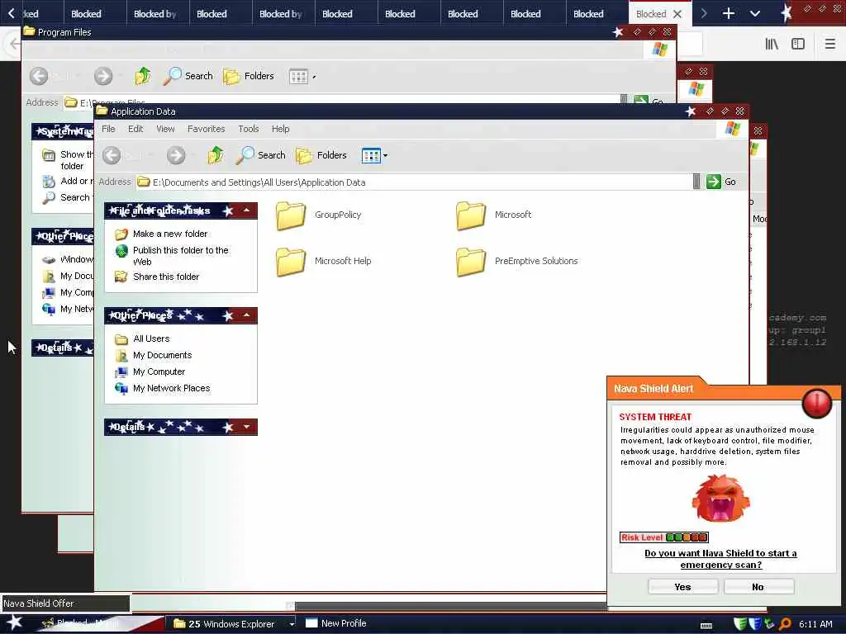The height and width of the screenshot is (634, 846).
Task: Open the list all tabs dropdown
Action: click(x=755, y=13)
